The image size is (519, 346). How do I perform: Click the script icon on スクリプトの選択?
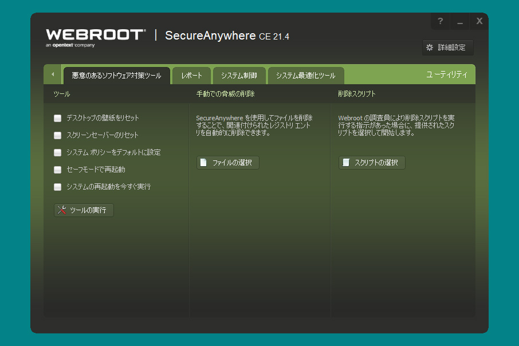click(x=346, y=163)
